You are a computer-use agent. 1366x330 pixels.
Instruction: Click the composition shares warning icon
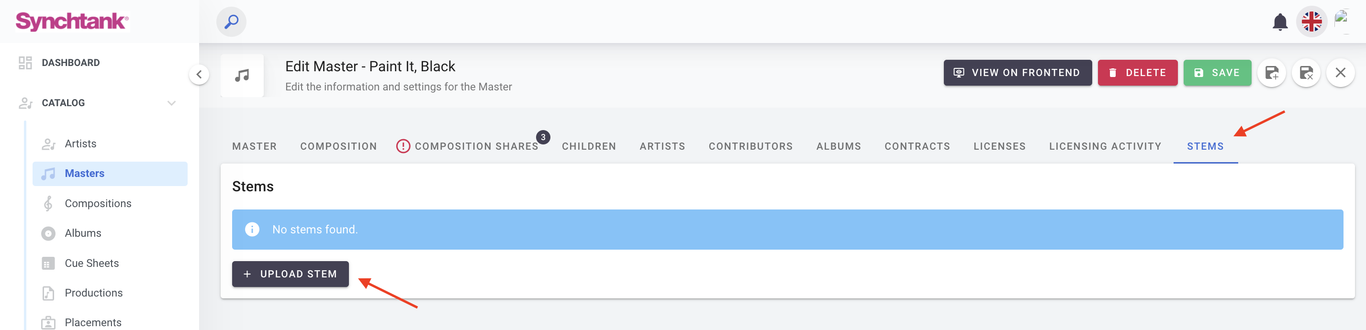[403, 146]
